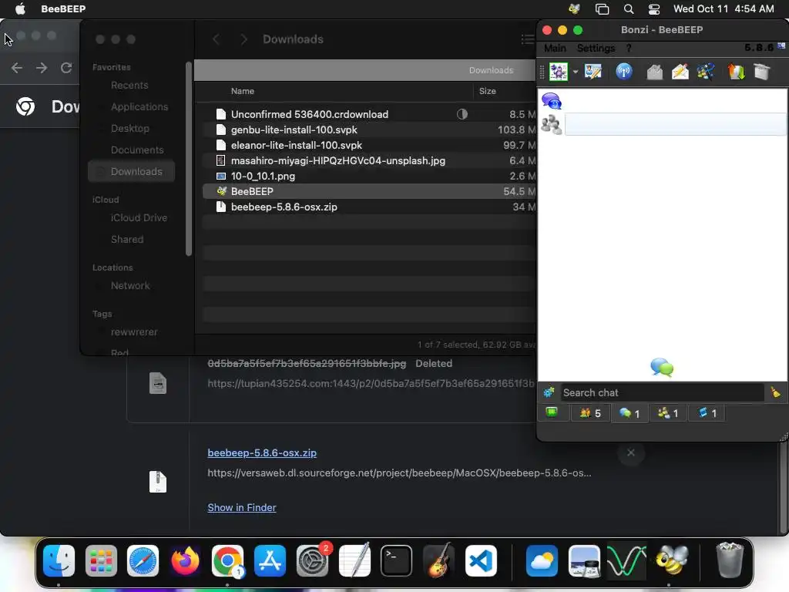Click the broom clear search icon

[x=775, y=392]
